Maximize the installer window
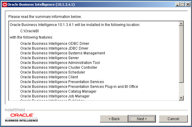This screenshot has height=127, width=192. coord(182,4)
